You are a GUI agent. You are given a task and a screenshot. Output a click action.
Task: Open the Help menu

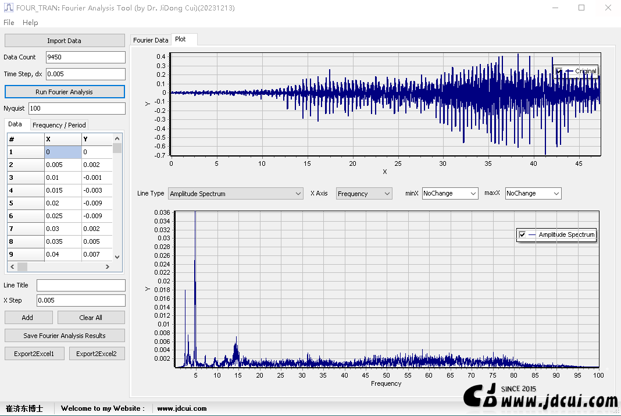[30, 23]
